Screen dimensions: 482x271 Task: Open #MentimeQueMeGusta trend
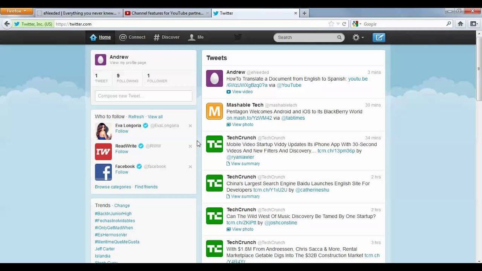117,242
